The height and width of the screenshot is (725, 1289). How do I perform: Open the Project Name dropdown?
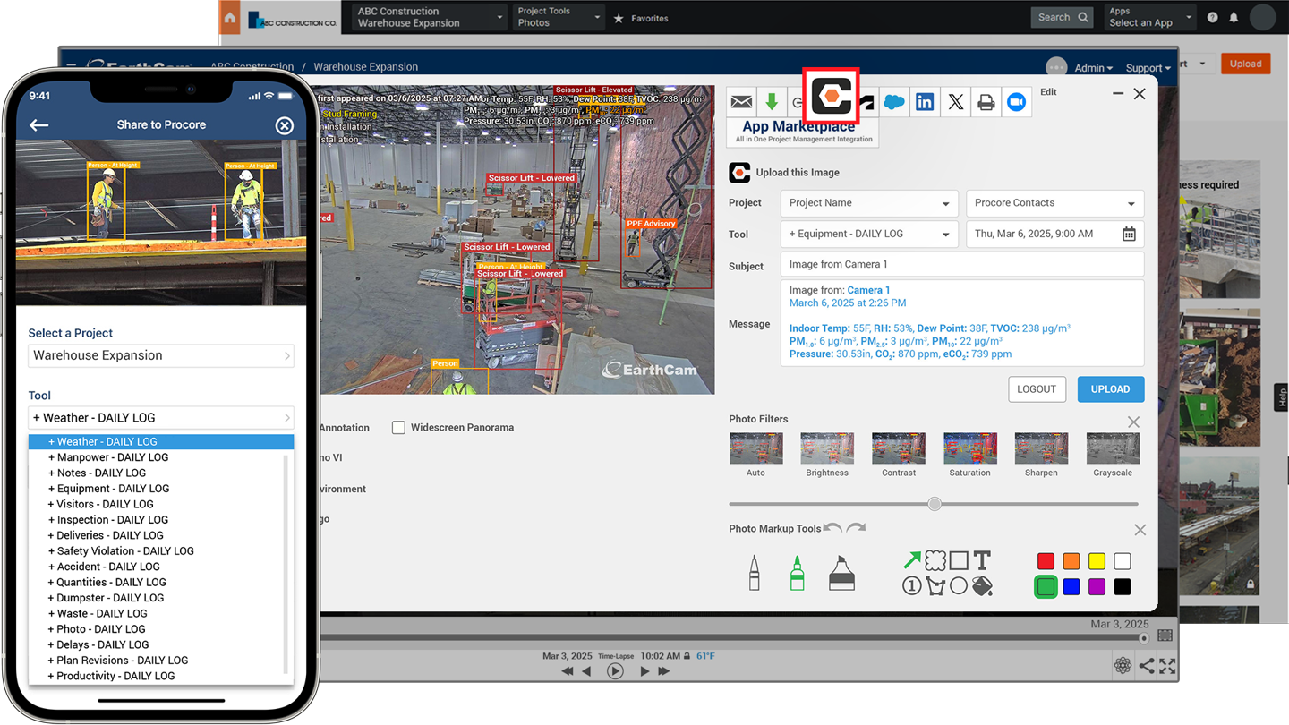click(869, 203)
